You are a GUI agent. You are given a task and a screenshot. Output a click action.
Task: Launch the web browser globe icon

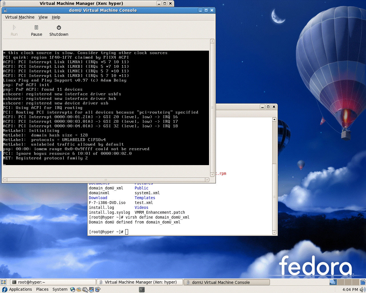point(73,290)
